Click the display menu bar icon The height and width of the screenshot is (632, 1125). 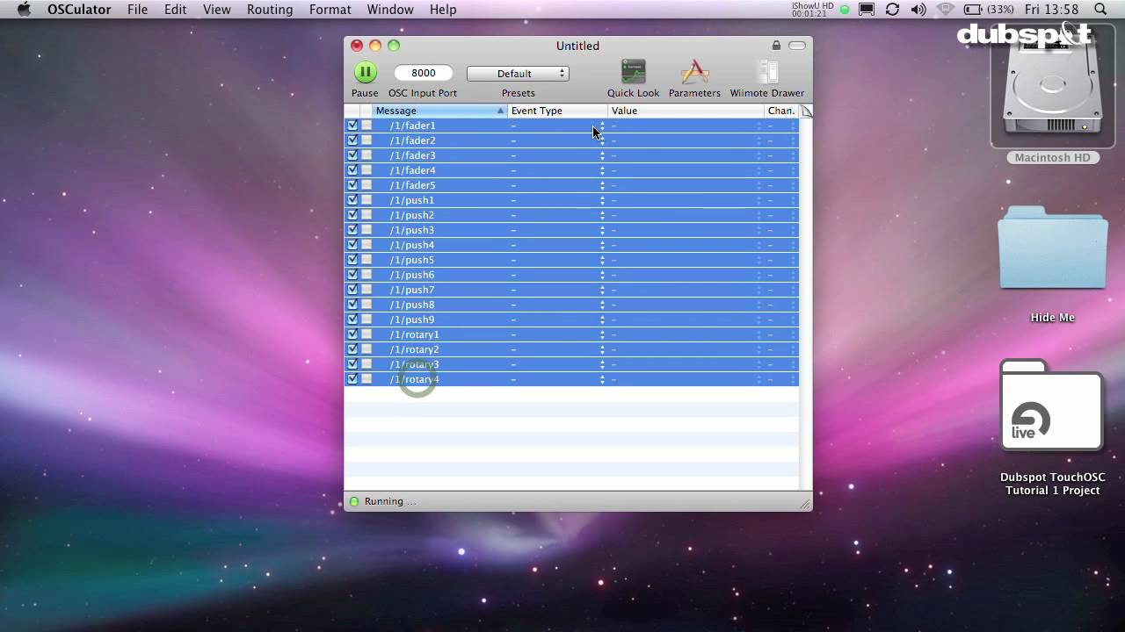(867, 10)
